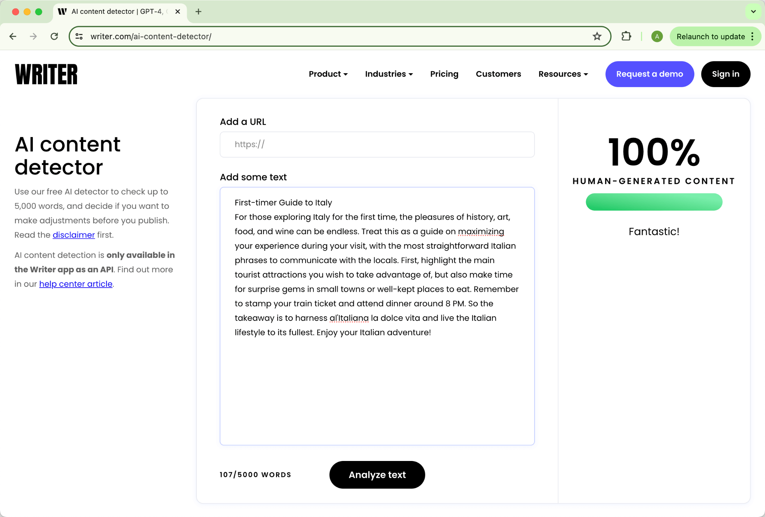
Task: Open the disclaimer link
Action: [74, 235]
